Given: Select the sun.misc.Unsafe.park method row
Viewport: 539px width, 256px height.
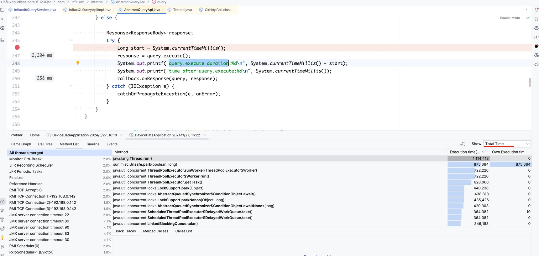Looking at the screenshot, I should 322,164.
